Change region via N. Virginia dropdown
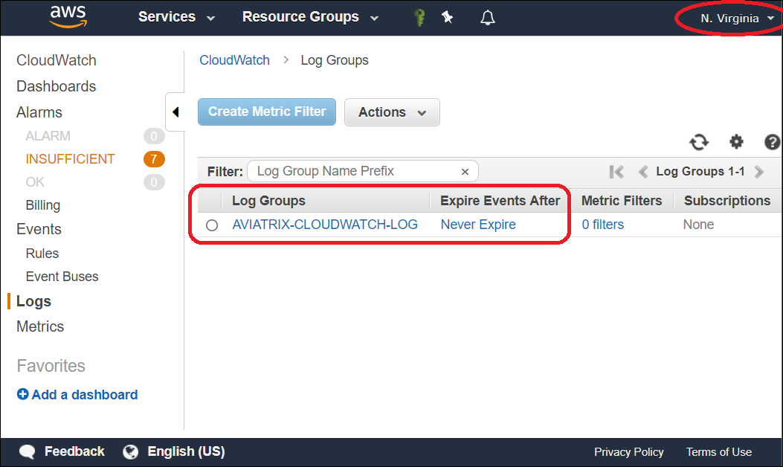Viewport: 783px width, 467px height. click(731, 16)
